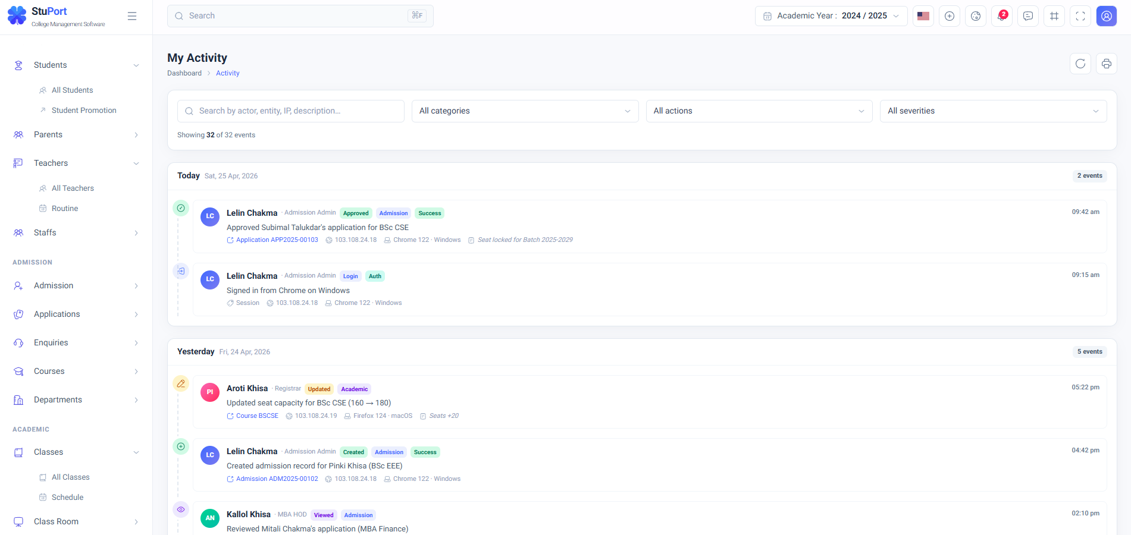Click the Applications sidebar icon
This screenshot has width=1131, height=535.
(18, 314)
